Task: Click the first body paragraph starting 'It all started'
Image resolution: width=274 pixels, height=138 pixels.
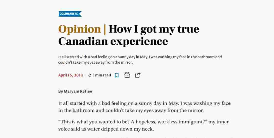Action: 144,107
